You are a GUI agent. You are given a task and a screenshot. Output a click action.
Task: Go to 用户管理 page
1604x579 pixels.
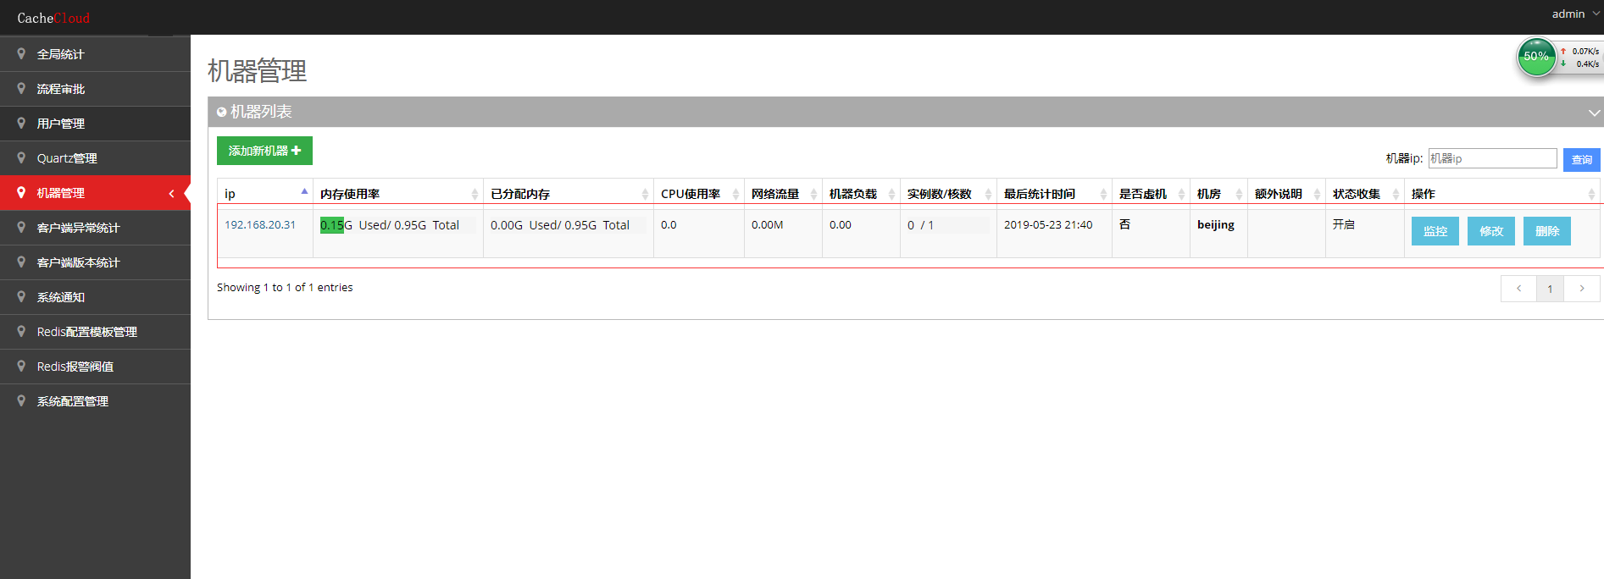click(x=95, y=124)
